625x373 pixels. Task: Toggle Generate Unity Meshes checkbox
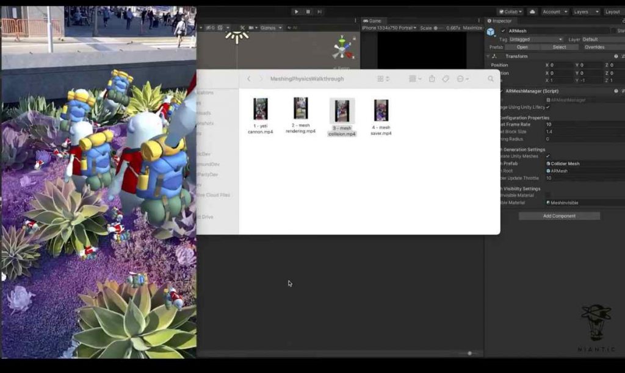547,156
